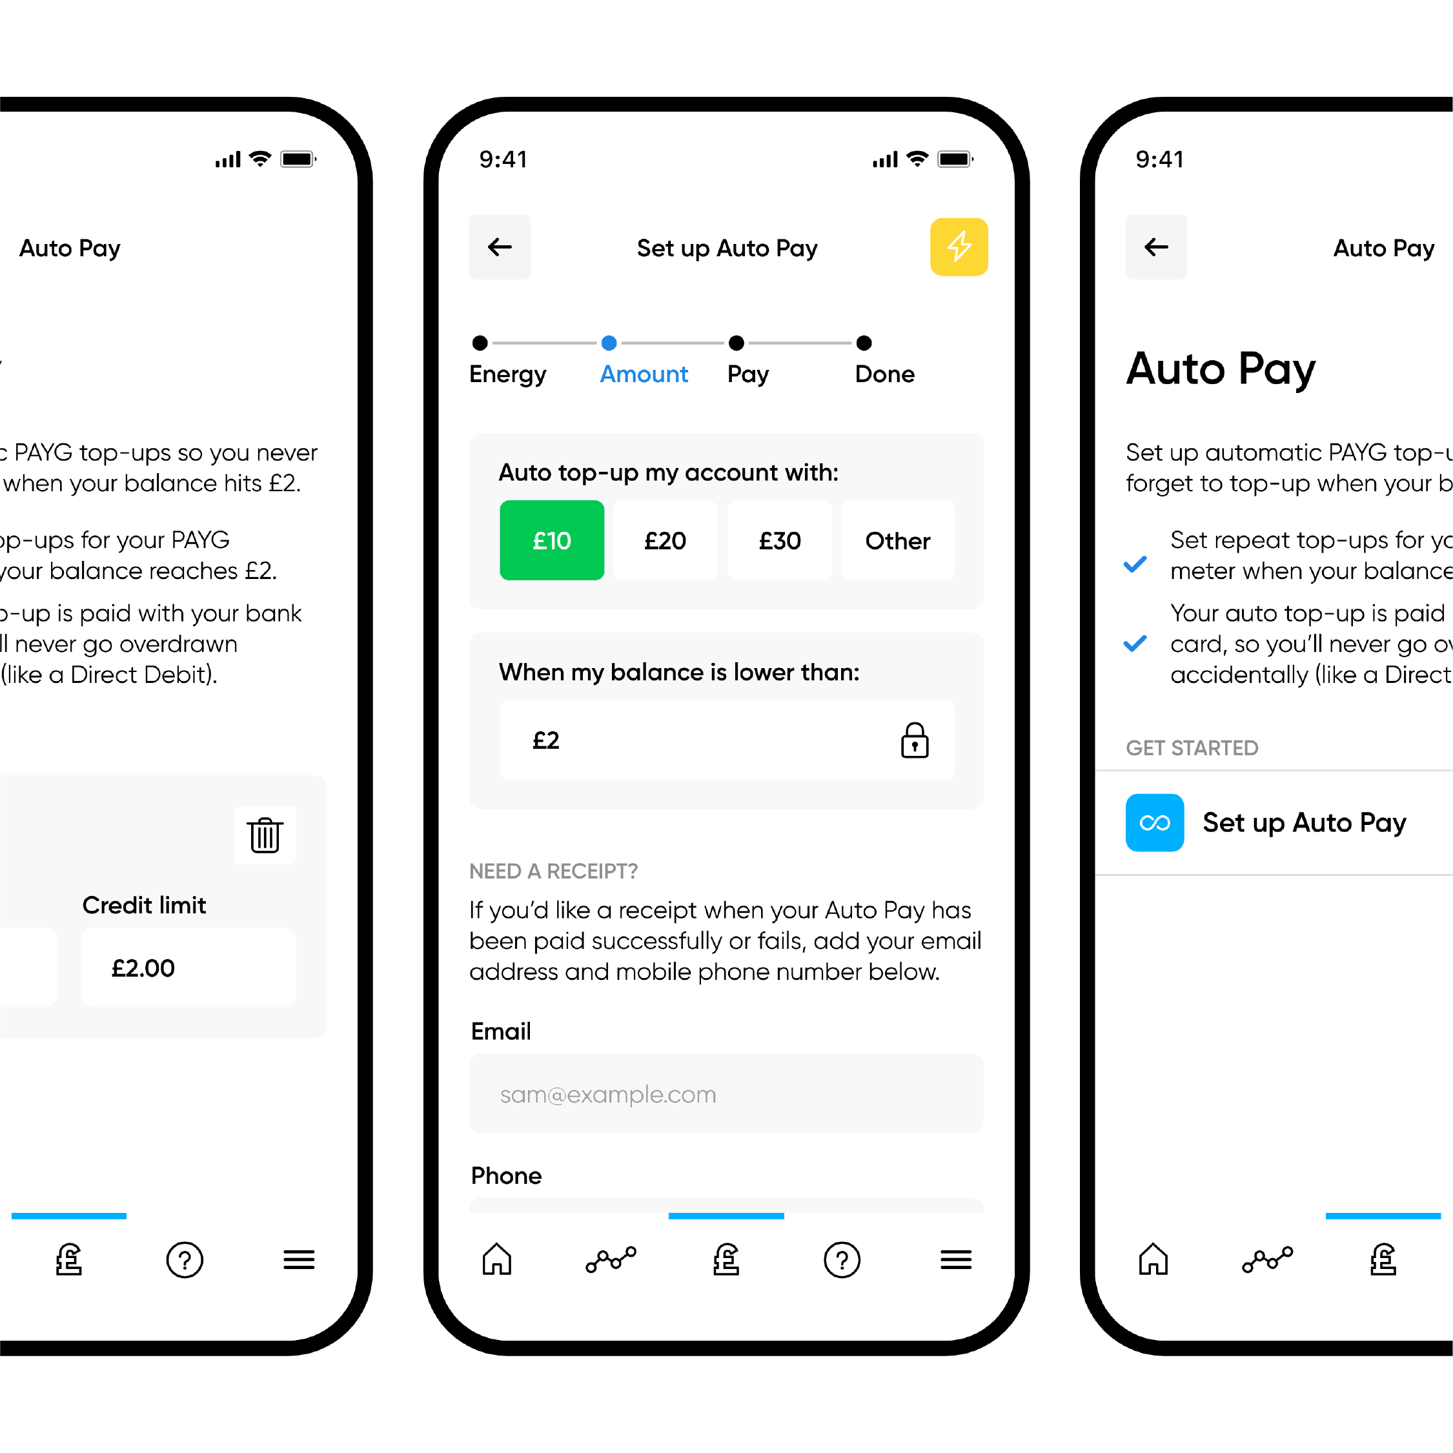
Task: Tap the lightning bolt Auto Pay icon
Action: pos(958,250)
